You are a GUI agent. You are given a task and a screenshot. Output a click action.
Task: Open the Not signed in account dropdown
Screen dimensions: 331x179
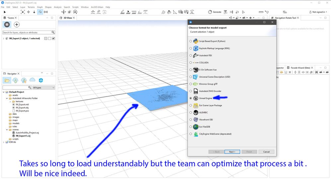point(318,12)
